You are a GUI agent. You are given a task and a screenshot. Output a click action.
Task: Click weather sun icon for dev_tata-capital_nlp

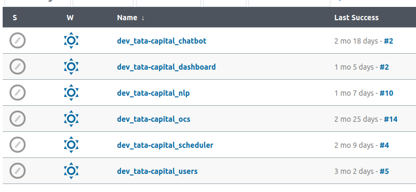[x=71, y=93]
